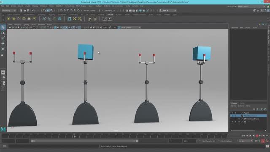
Task: Click the playback end time field
Action: pyautogui.click(x=175, y=141)
